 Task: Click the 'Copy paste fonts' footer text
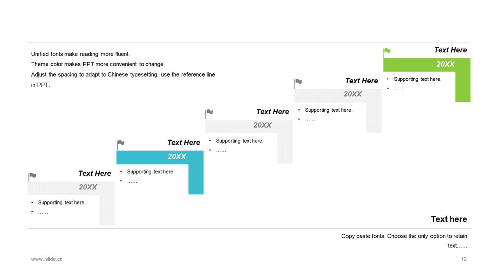point(404,241)
